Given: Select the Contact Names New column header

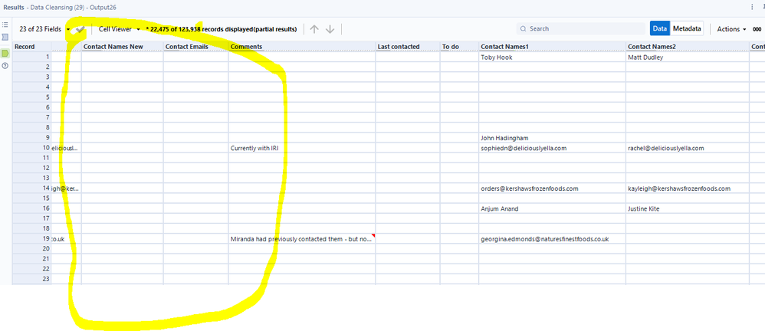Looking at the screenshot, I should (x=122, y=47).
